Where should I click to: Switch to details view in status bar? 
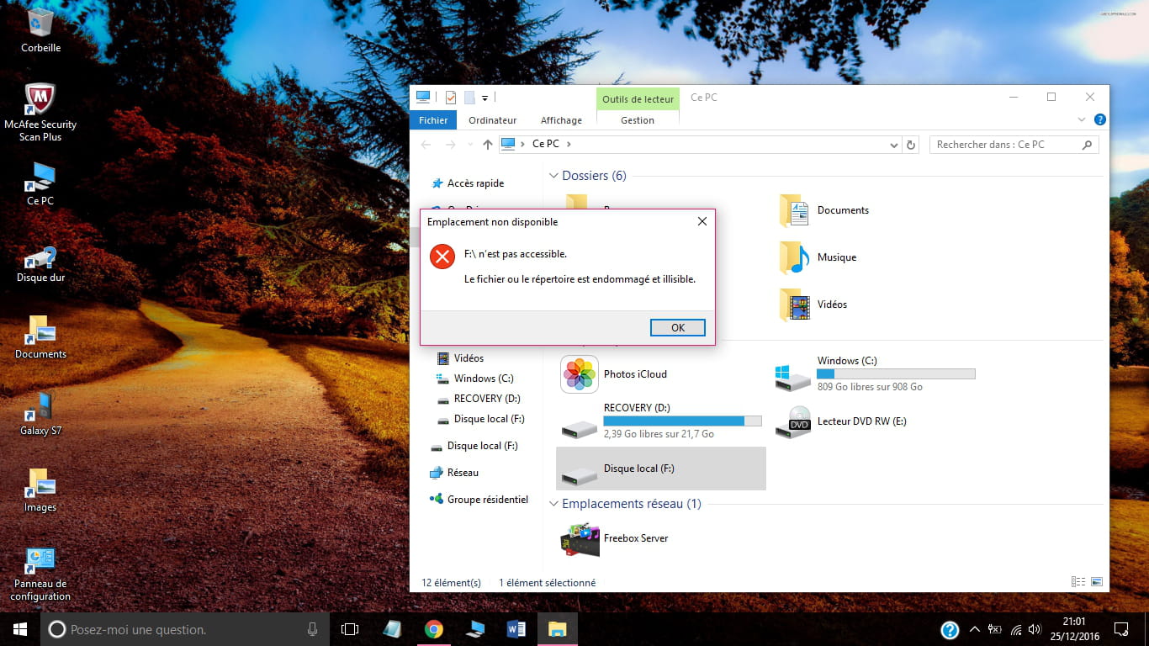click(x=1078, y=582)
